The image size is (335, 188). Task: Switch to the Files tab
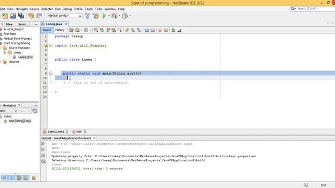coord(9,24)
